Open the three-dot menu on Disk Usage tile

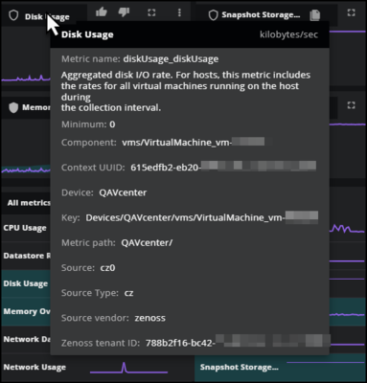[x=179, y=12]
